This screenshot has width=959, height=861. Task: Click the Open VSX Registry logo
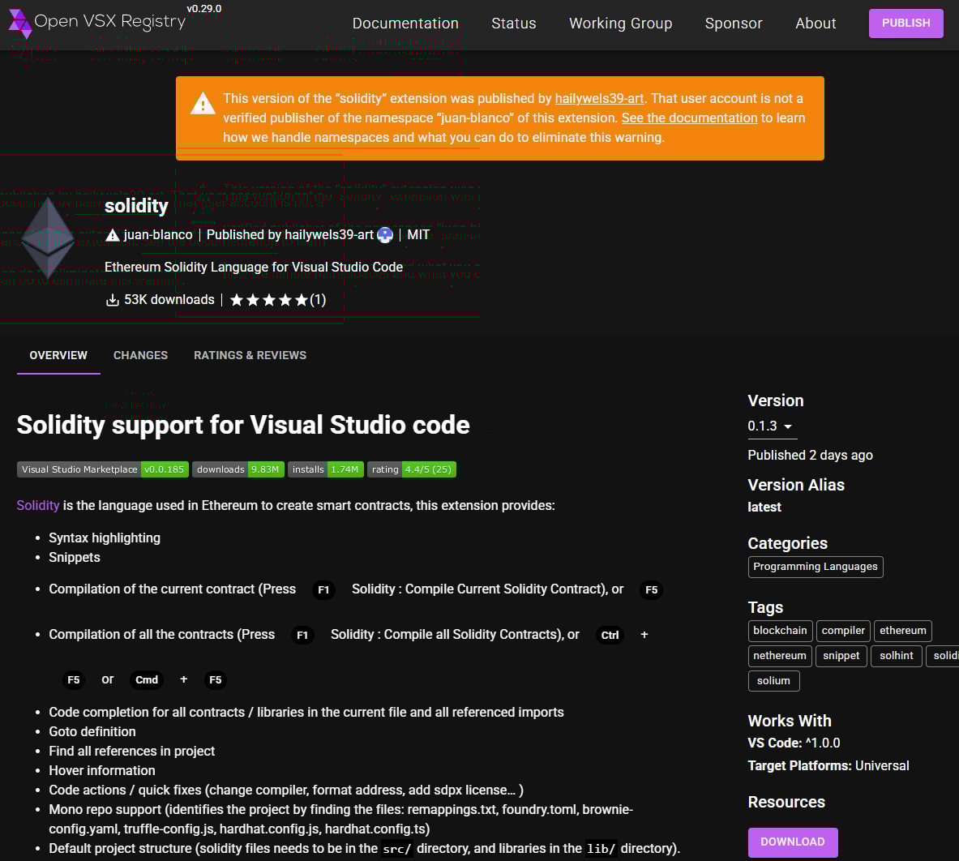click(x=97, y=22)
